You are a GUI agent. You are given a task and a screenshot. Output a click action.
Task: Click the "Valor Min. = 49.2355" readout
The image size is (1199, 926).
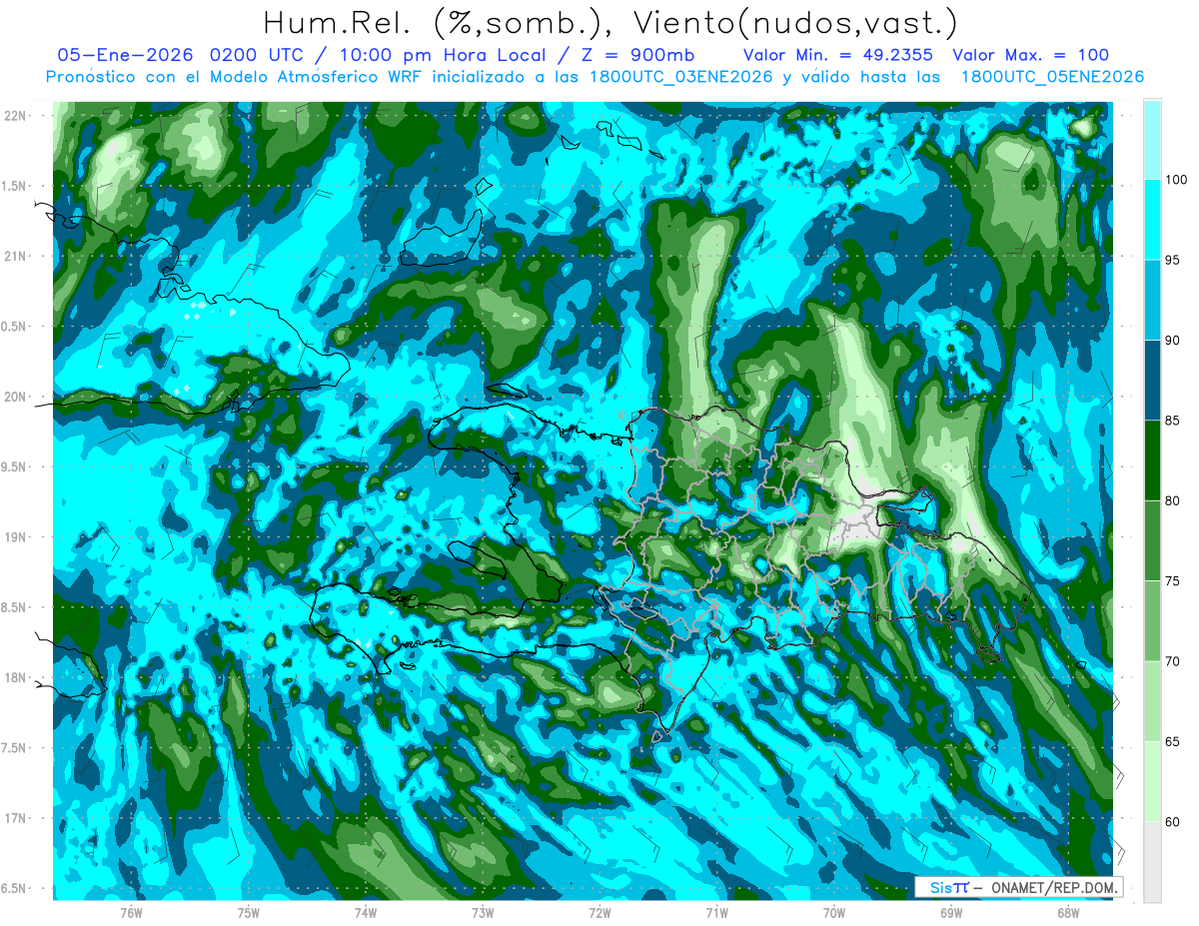click(x=839, y=55)
